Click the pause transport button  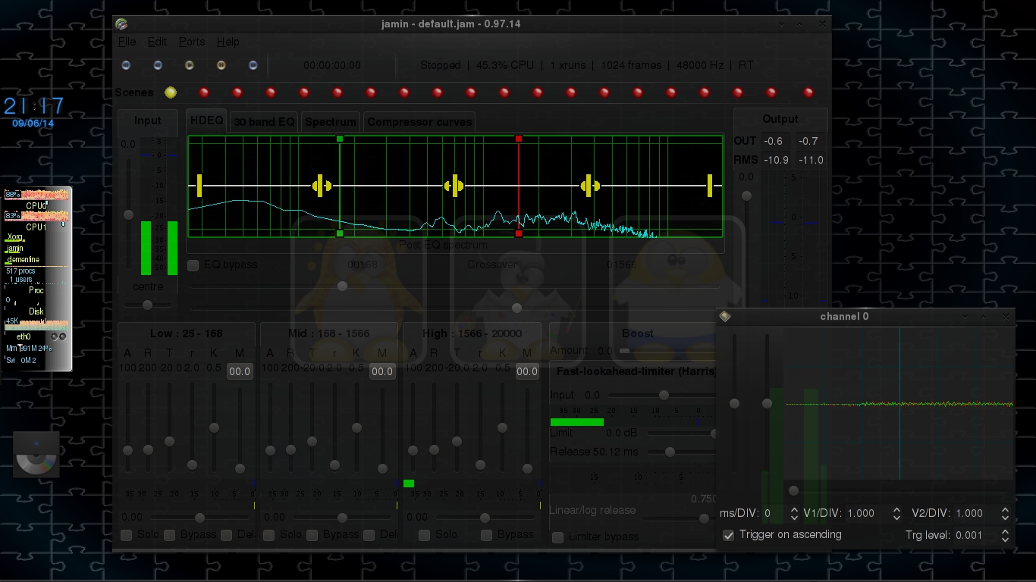coord(221,65)
